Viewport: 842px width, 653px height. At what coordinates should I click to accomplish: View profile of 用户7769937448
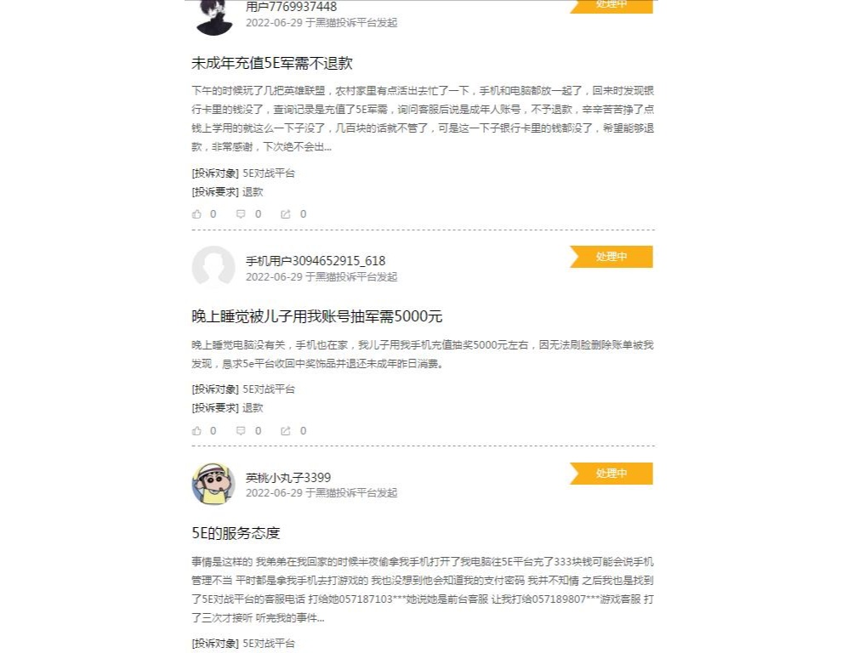pos(291,7)
